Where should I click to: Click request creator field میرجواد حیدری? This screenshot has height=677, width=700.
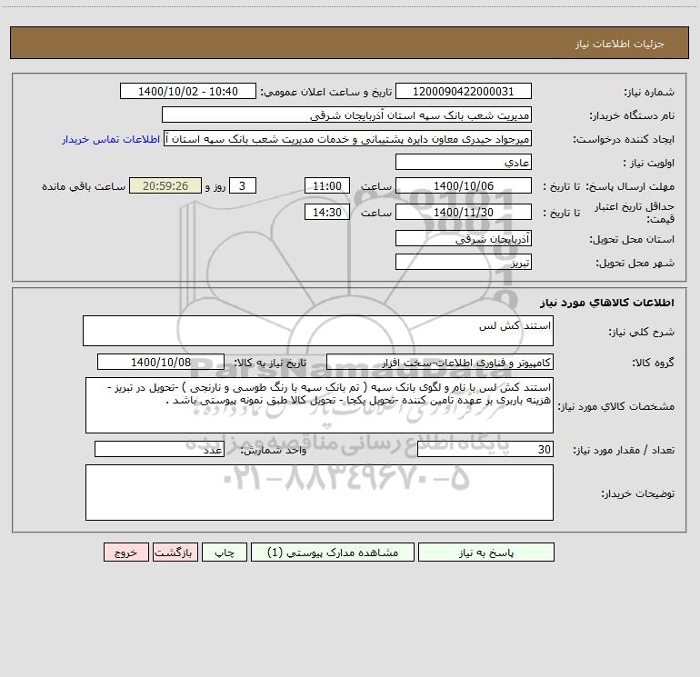[348, 138]
